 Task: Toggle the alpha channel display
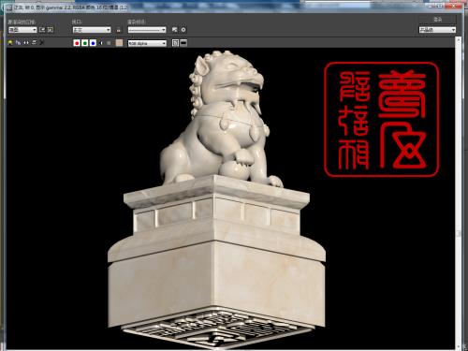(x=101, y=43)
